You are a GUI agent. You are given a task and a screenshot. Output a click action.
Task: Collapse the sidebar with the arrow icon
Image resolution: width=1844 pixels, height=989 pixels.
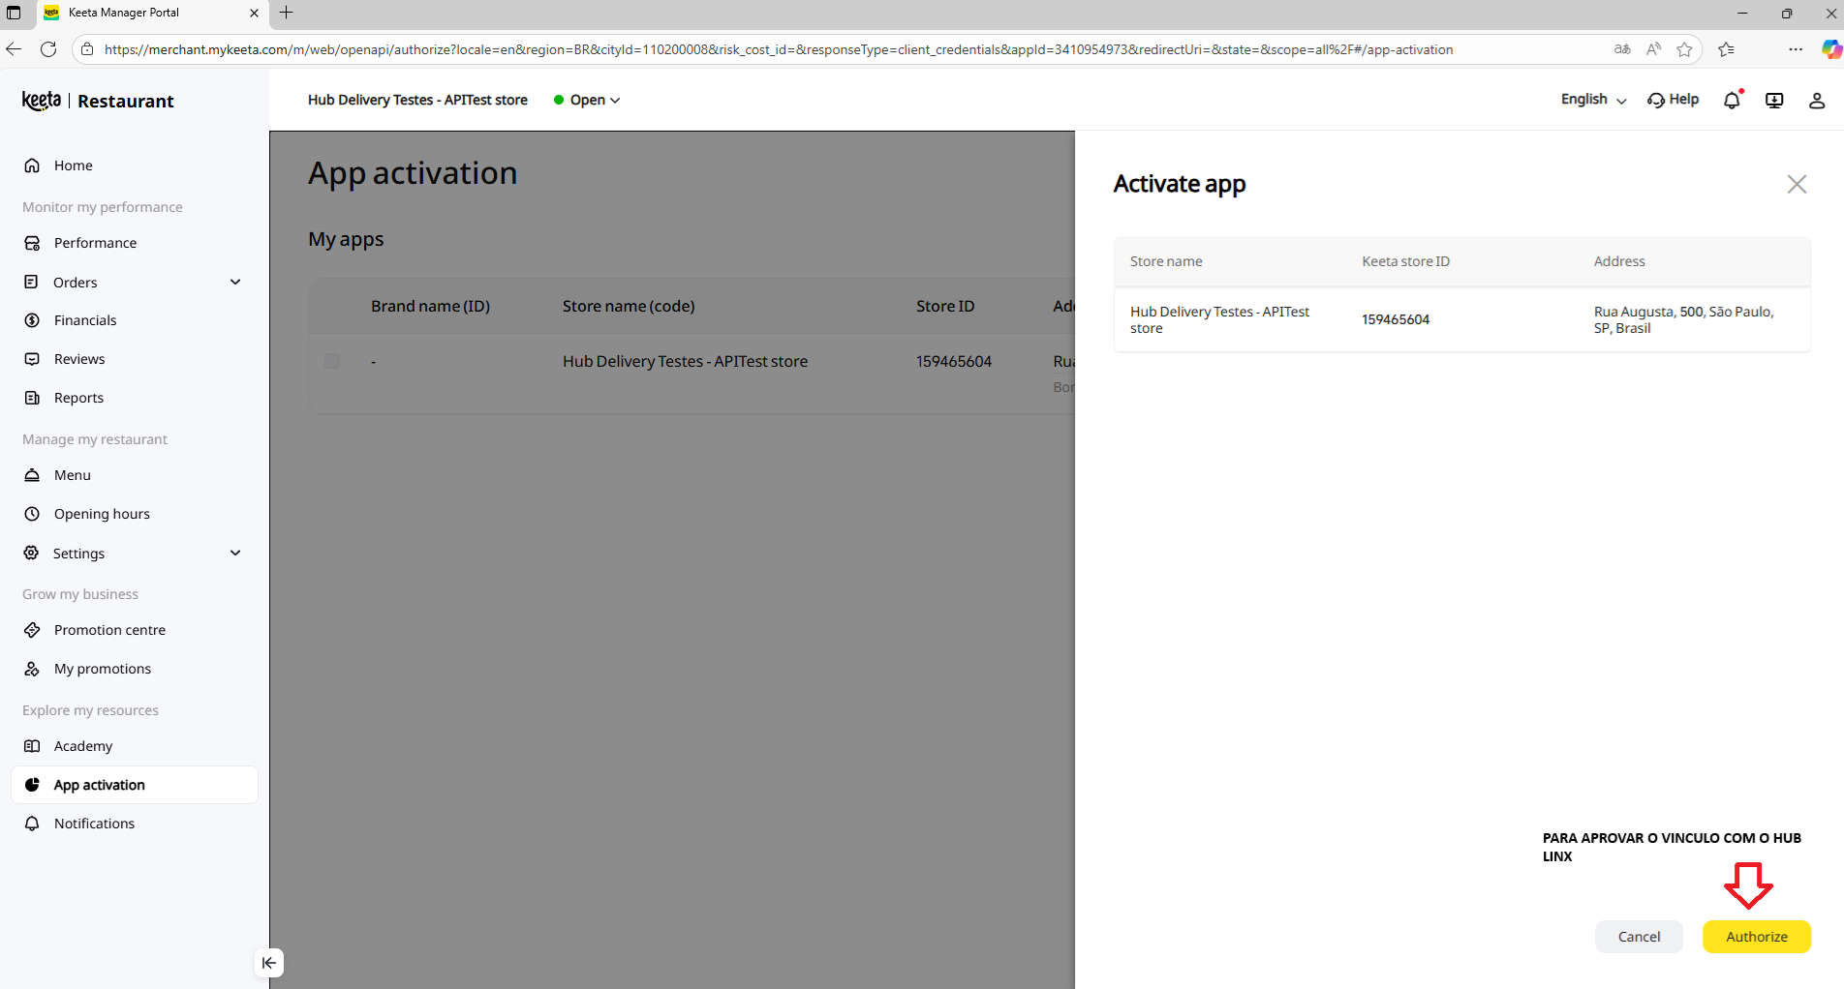(269, 963)
